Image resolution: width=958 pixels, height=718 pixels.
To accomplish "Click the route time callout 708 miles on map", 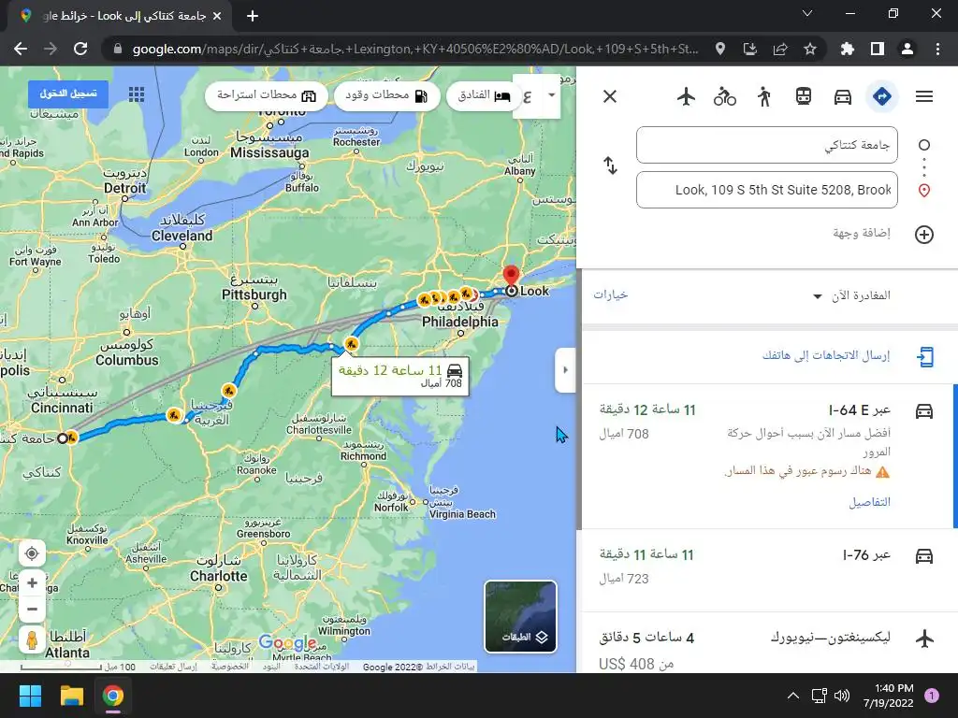I will pos(400,376).
